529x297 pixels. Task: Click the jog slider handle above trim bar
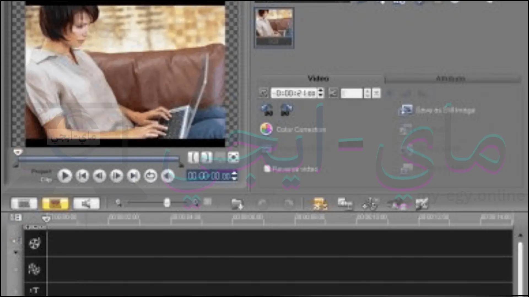pyautogui.click(x=18, y=152)
